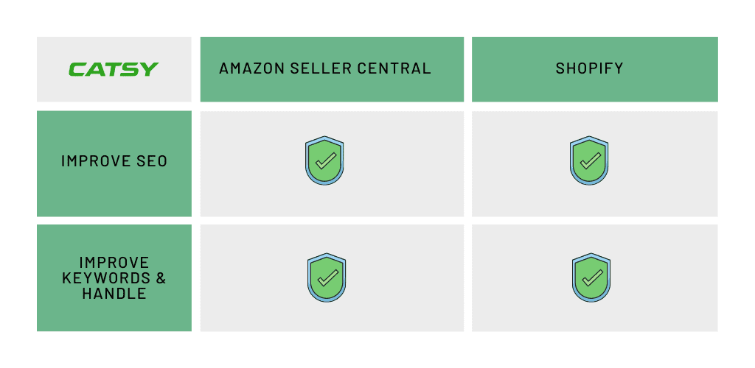755x368 pixels.
Task: Click the green Improve SEO row header cell
Action: [114, 164]
